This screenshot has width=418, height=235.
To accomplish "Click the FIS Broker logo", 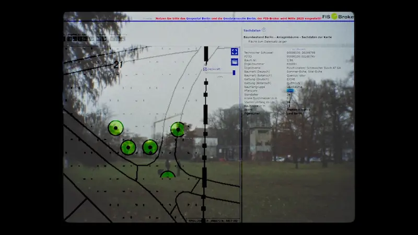I will (x=338, y=17).
